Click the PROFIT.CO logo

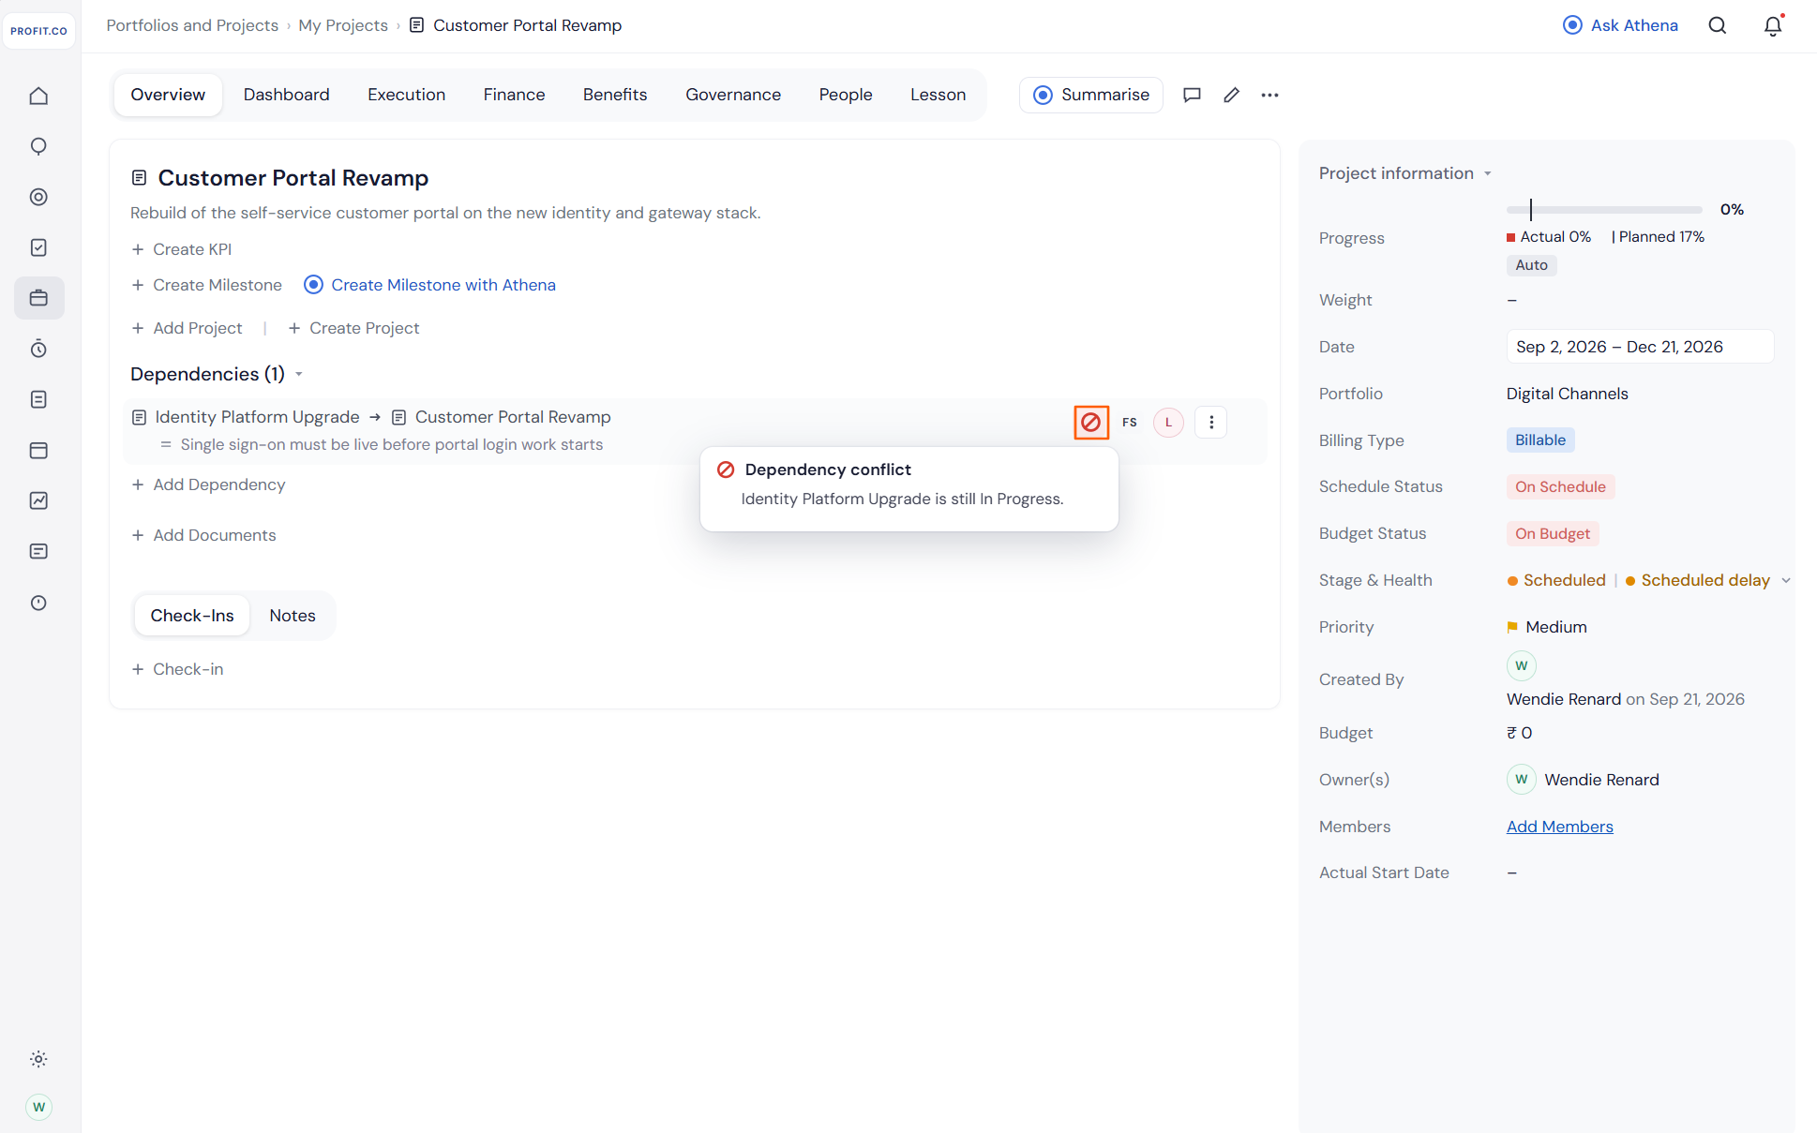click(x=39, y=31)
